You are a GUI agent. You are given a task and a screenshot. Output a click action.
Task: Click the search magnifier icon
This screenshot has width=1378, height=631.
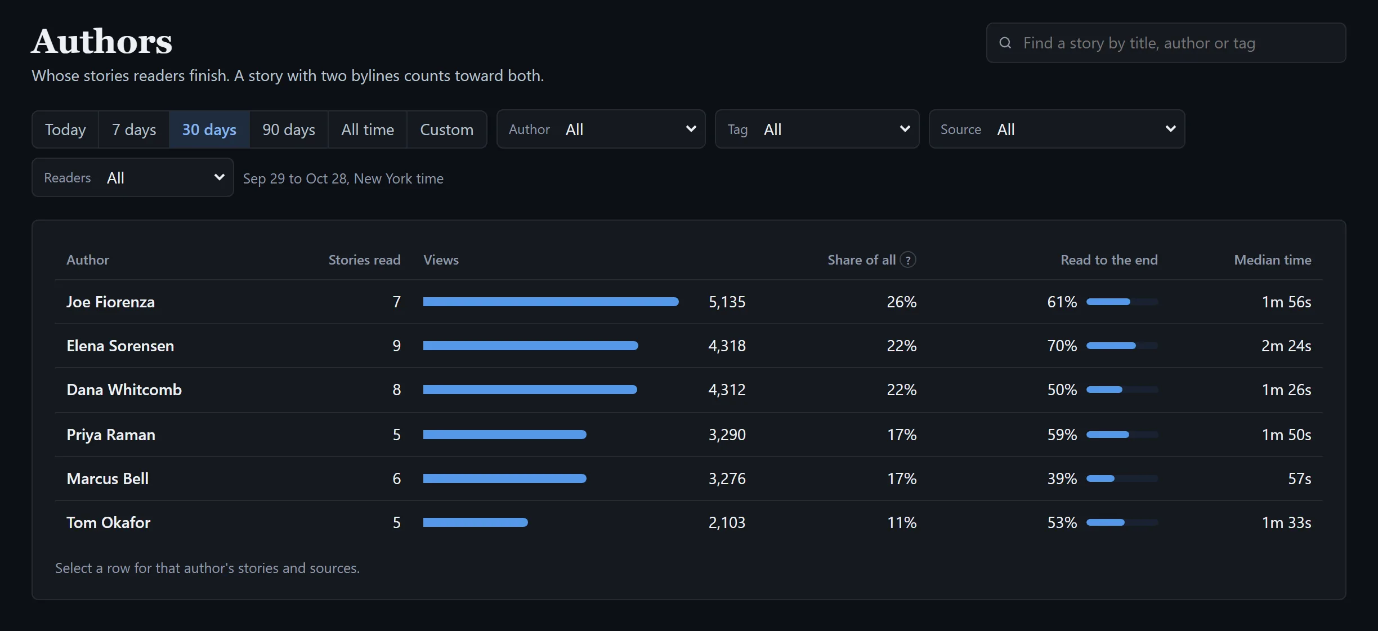[1005, 43]
